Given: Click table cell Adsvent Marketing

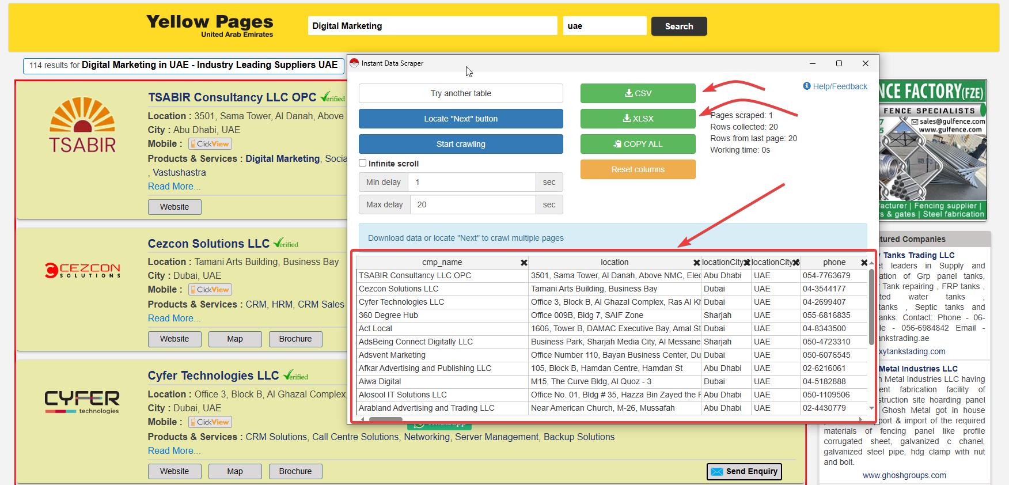Looking at the screenshot, I should click(x=442, y=355).
